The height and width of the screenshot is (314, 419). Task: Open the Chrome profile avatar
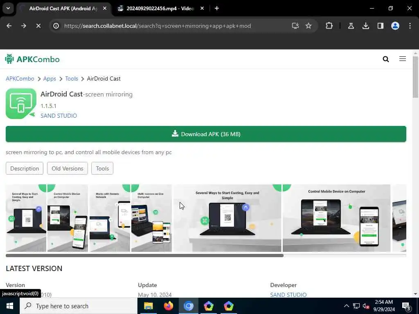point(395,26)
